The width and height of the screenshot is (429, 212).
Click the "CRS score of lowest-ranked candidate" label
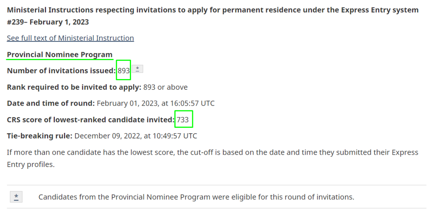coord(90,120)
